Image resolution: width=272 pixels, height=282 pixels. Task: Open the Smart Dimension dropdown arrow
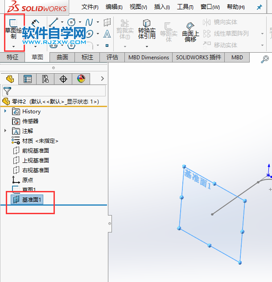35,46
